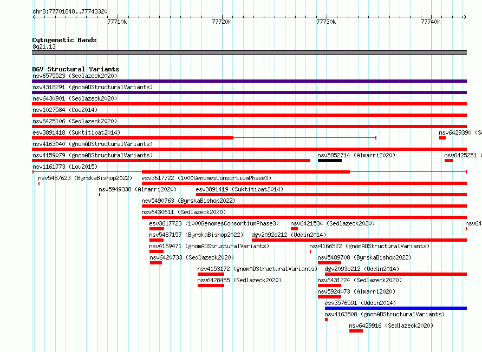Screen dimensions: 482x352
Task: Click the red nsv4153172 variant bar
Action: coord(211,274)
